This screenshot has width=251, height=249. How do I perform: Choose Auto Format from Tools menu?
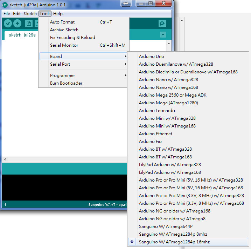click(83, 22)
